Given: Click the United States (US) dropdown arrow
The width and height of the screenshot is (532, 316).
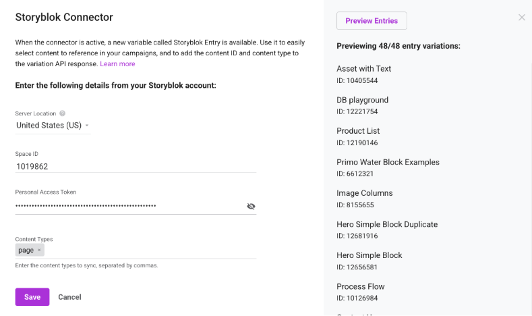Looking at the screenshot, I should tap(87, 126).
